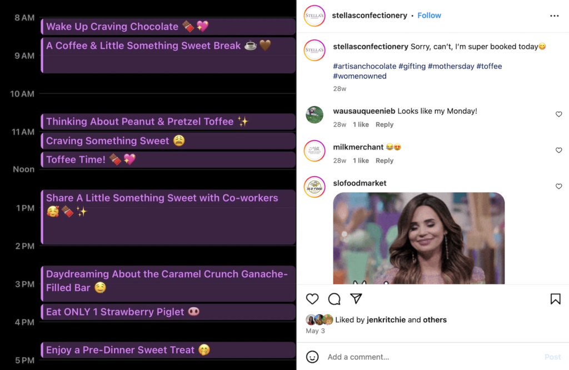This screenshot has height=370, width=569.
Task: Like the post with the heart icon
Action: 312,299
